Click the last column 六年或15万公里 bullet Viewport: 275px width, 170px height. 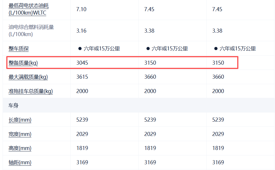pos(216,49)
